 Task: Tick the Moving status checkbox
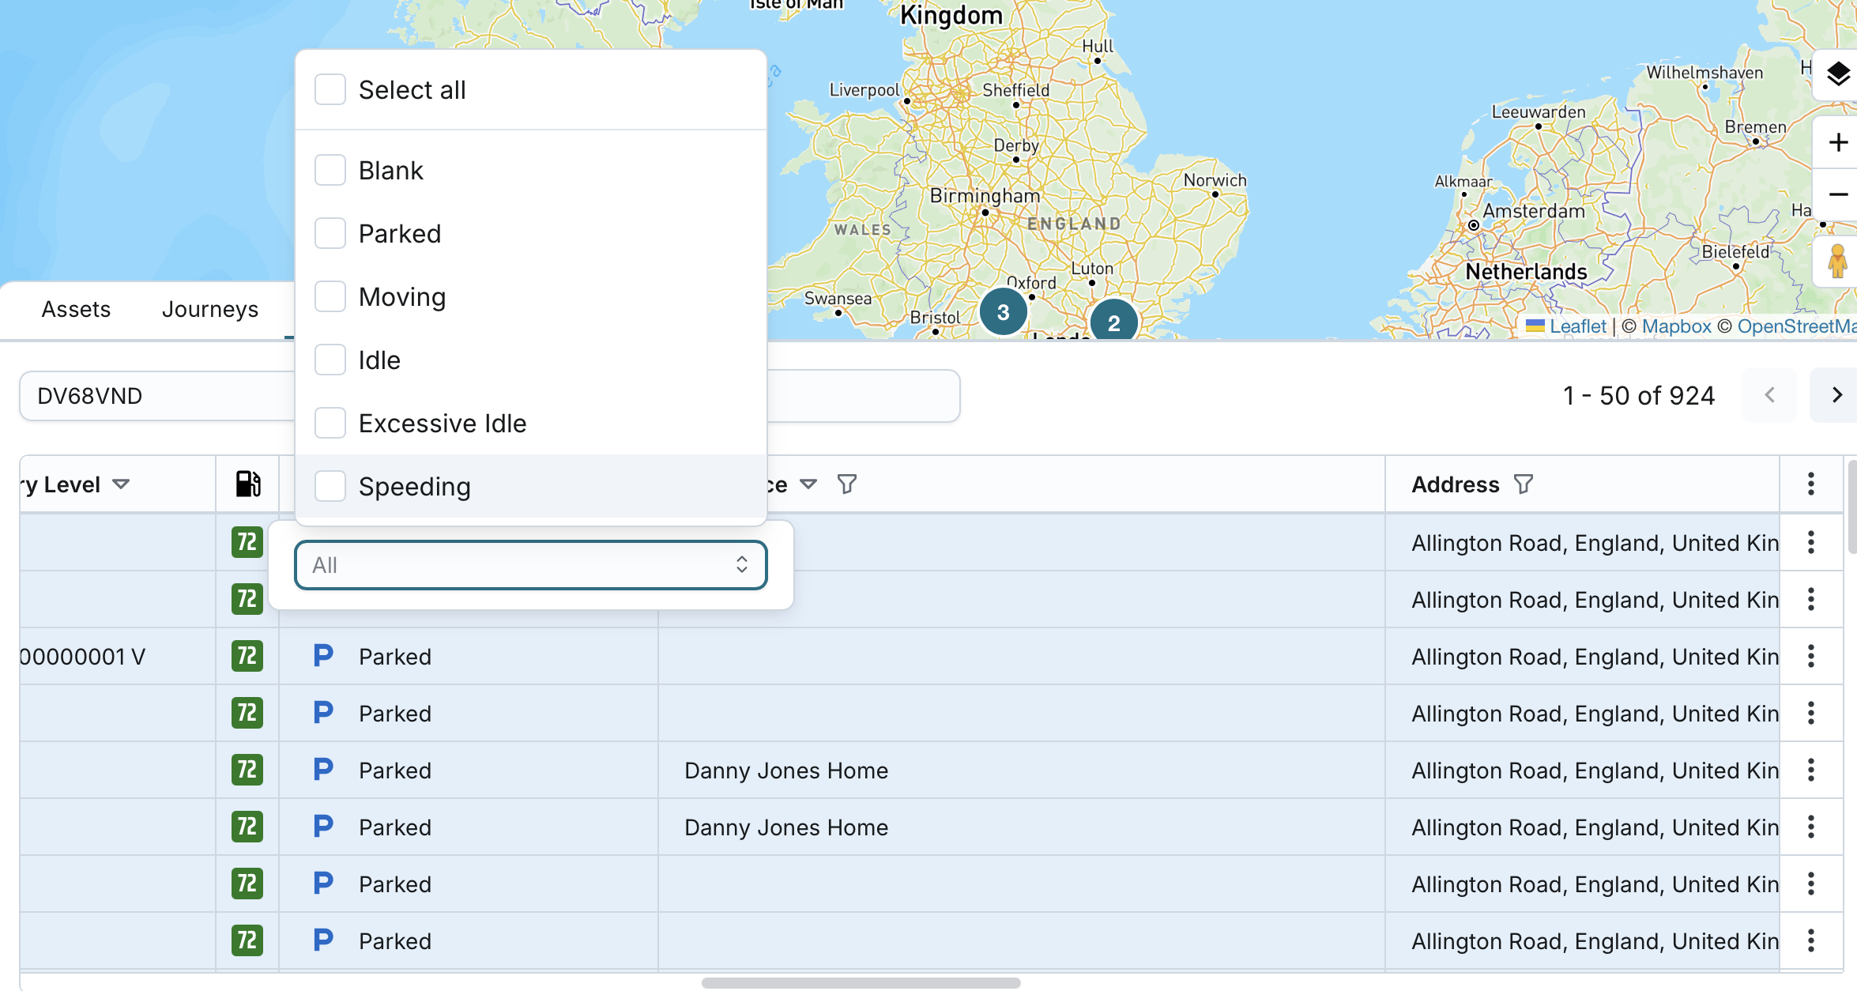point(330,297)
